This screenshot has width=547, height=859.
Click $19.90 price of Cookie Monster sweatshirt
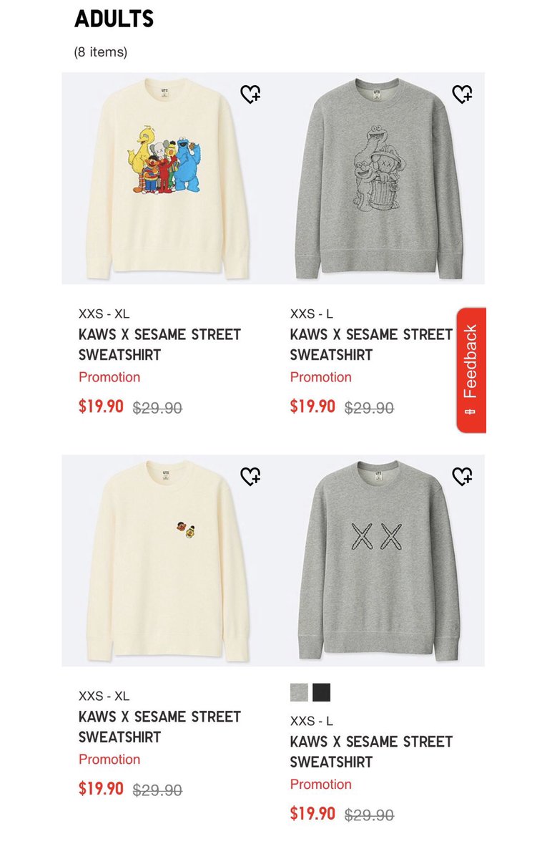[312, 407]
